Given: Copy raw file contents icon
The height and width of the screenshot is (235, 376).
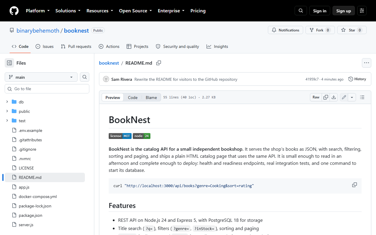Looking at the screenshot, I should [326, 97].
